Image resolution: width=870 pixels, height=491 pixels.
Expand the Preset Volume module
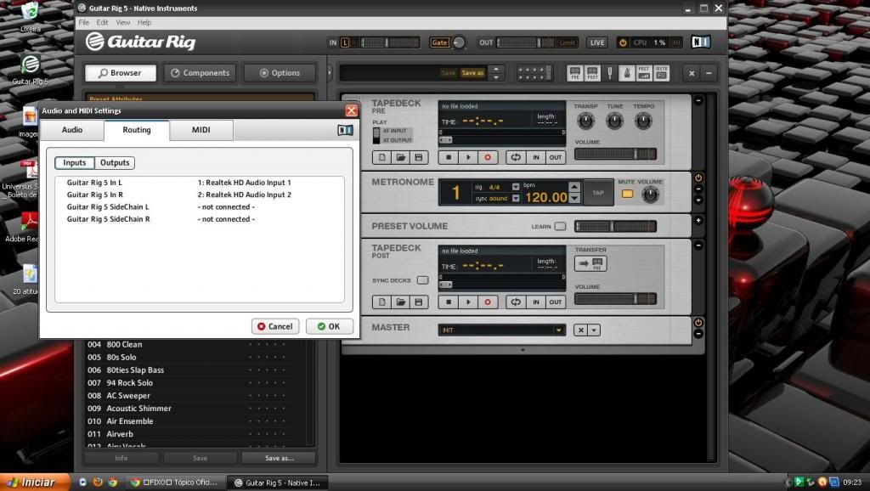(x=698, y=220)
